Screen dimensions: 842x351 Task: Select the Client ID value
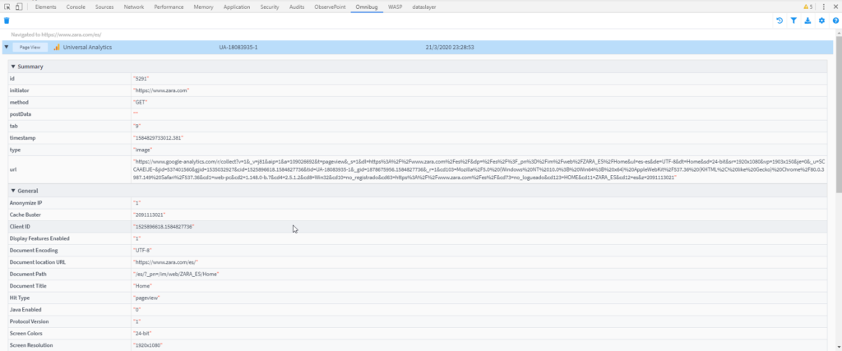pyautogui.click(x=164, y=227)
